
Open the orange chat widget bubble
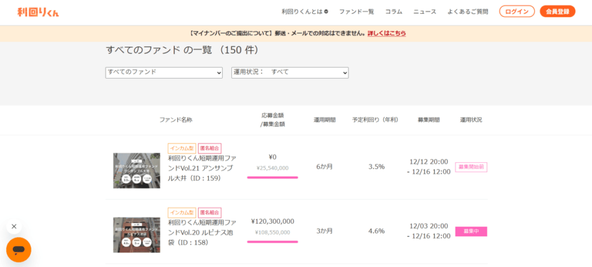(18, 250)
